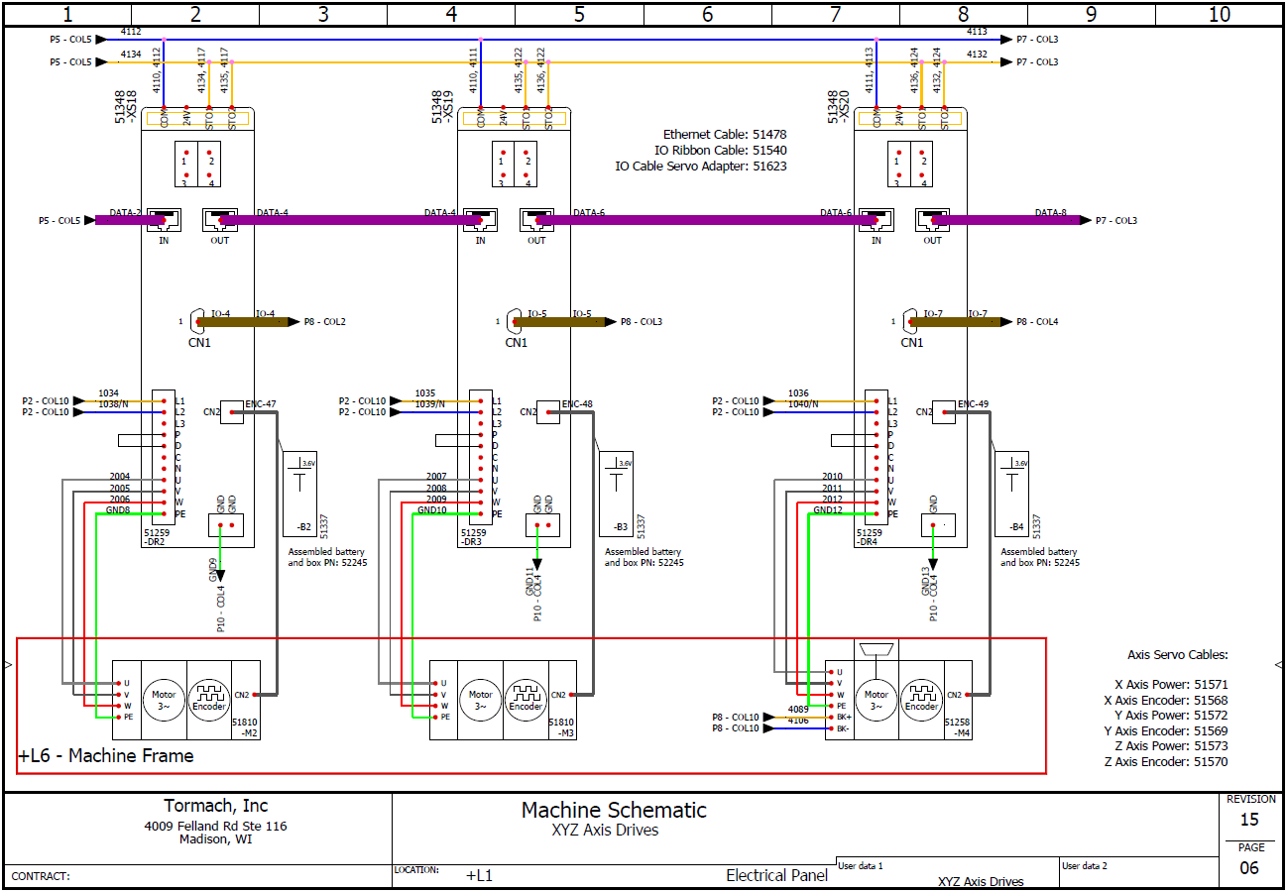Click the RJ45 OUT port on drive XS19
This screenshot has width=1287, height=892.
[536, 220]
